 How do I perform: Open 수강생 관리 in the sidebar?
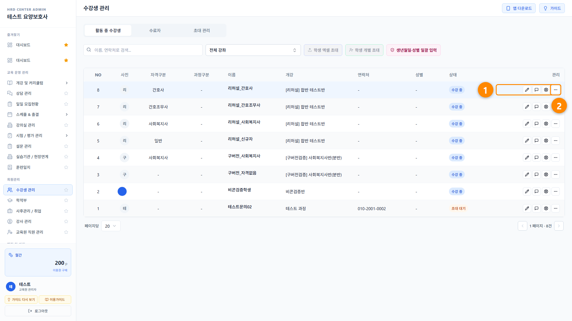[x=38, y=190]
